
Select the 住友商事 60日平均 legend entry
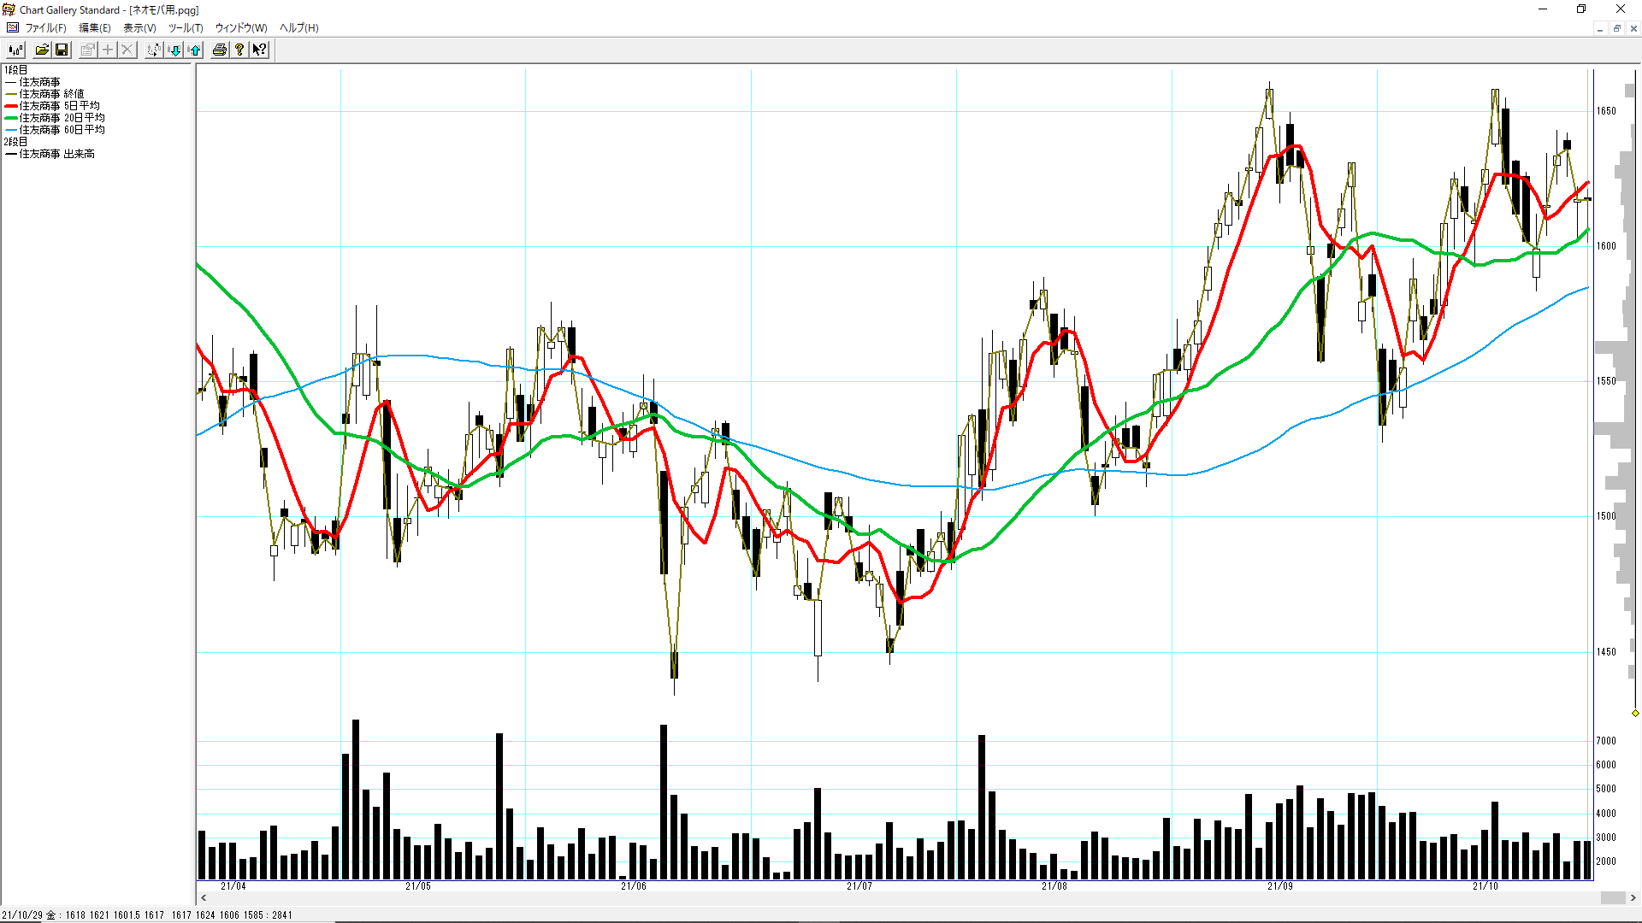[x=62, y=130]
